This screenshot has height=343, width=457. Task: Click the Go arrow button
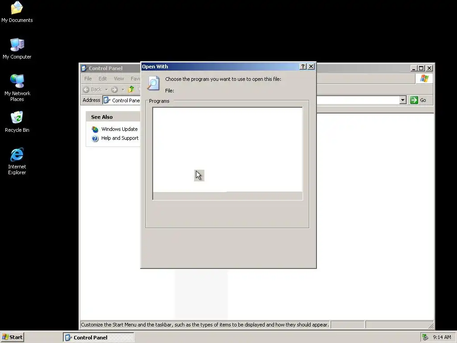click(x=414, y=100)
